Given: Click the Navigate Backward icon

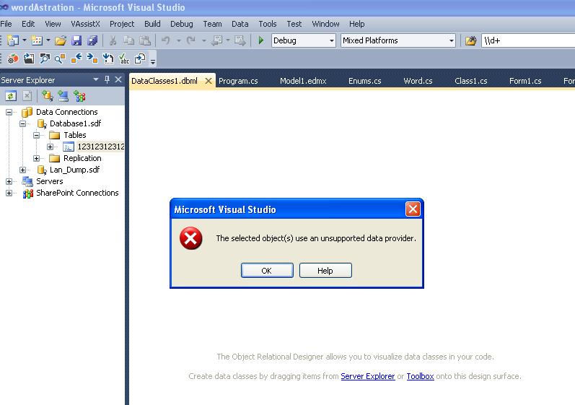Looking at the screenshot, I should click(216, 40).
